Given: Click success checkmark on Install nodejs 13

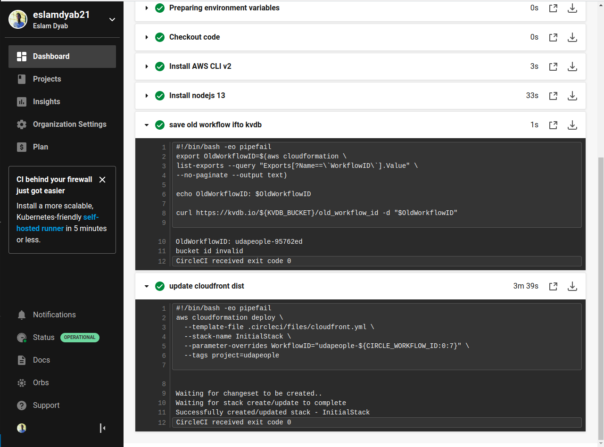Looking at the screenshot, I should [x=160, y=96].
